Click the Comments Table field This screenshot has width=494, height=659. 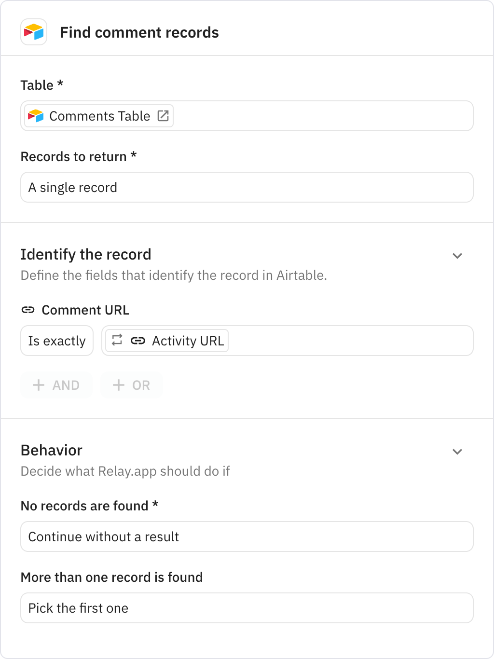(97, 116)
